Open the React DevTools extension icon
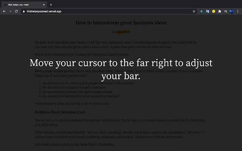 pyautogui.click(x=202, y=11)
